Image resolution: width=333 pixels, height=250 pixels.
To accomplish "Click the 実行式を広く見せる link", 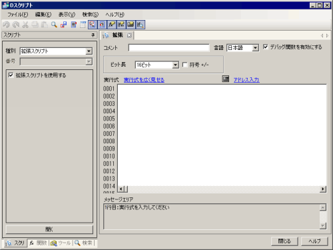I will (144, 80).
